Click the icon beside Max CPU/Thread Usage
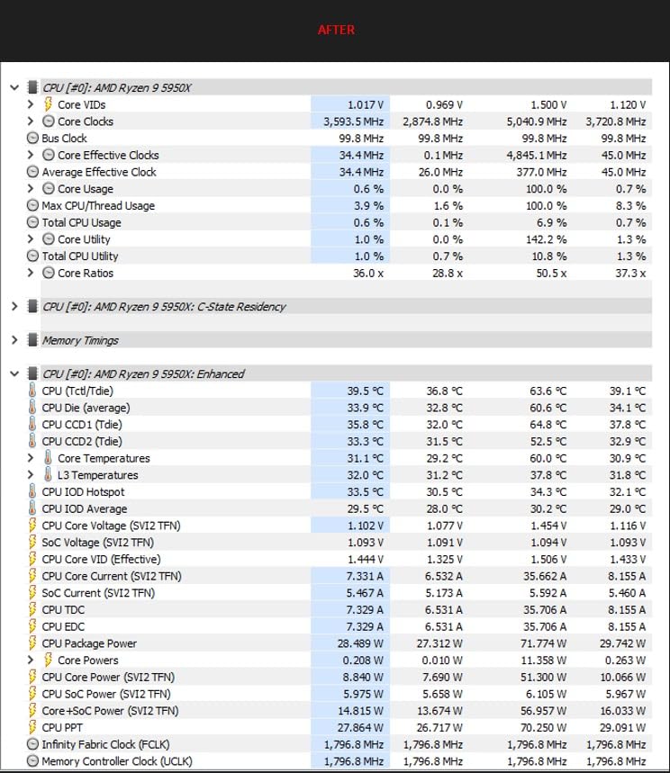Viewport: 670px width, 773px height. tap(32, 205)
